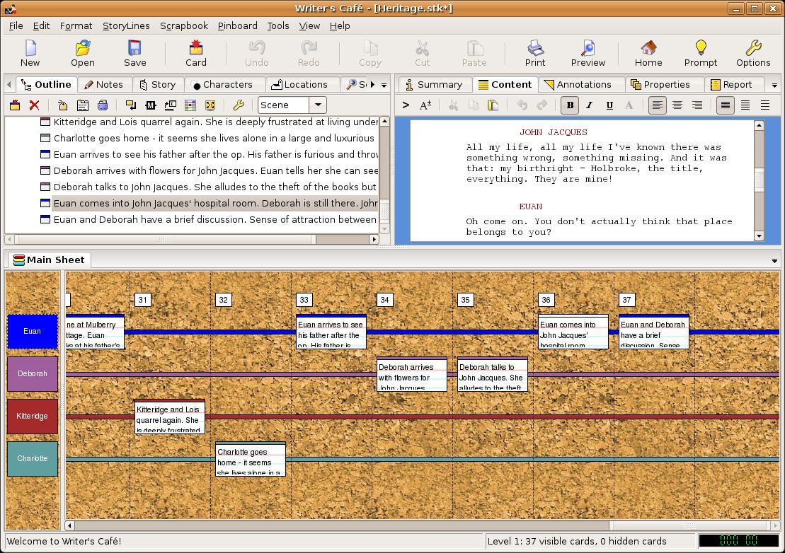Click the new card icon in Outline toolbar
The height and width of the screenshot is (553, 785).
[x=15, y=105]
